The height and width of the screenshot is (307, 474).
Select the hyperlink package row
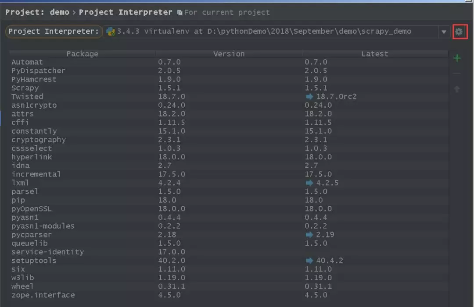click(229, 157)
